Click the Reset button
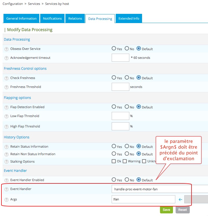The image size is (208, 216). point(183,210)
